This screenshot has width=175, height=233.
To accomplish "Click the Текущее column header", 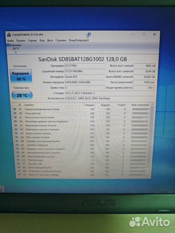I will point(89,105).
